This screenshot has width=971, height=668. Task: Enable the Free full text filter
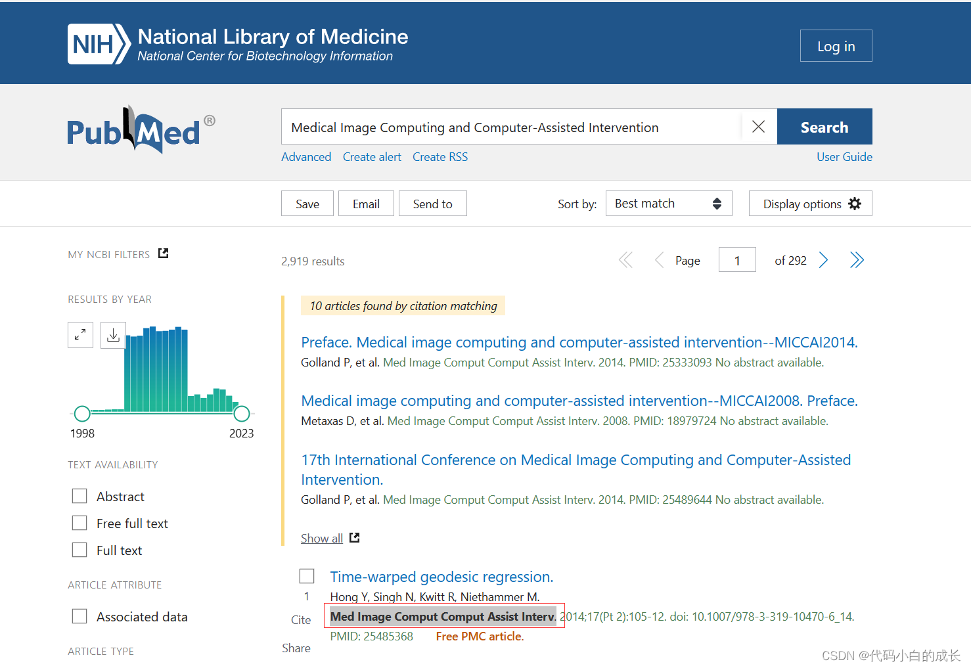click(79, 523)
